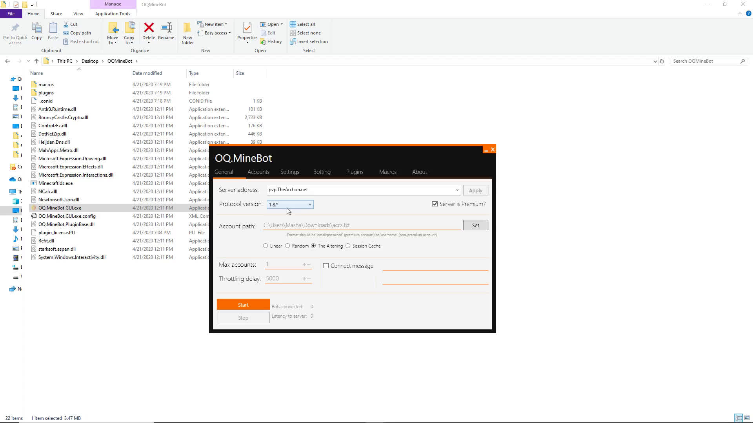The width and height of the screenshot is (753, 423).
Task: Click the Paste icon in ribbon
Action: pos(53,28)
